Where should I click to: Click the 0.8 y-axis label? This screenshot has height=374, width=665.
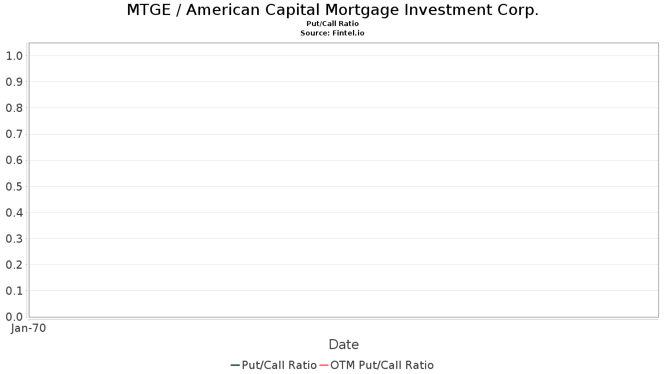click(x=14, y=107)
